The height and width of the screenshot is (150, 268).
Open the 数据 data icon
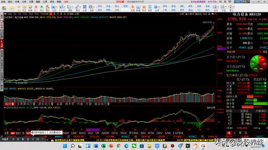[x=138, y=7]
